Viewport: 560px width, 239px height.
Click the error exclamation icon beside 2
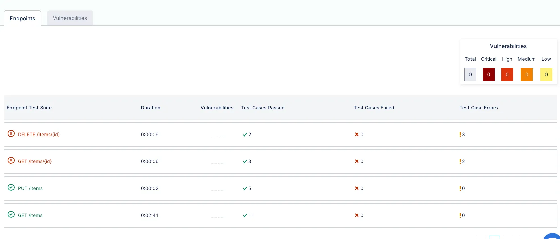(460, 161)
